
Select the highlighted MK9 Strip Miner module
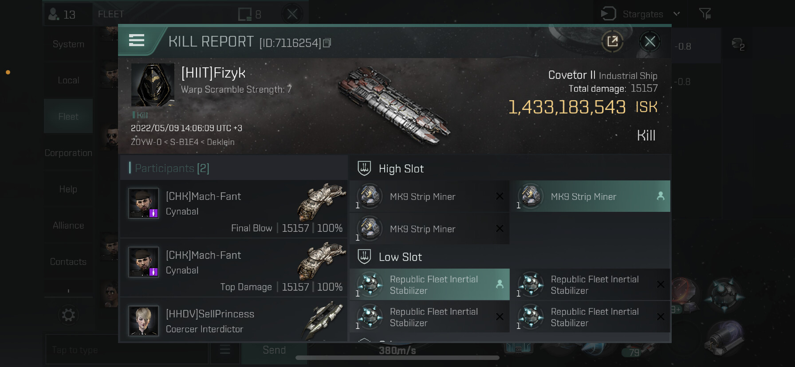pos(590,196)
